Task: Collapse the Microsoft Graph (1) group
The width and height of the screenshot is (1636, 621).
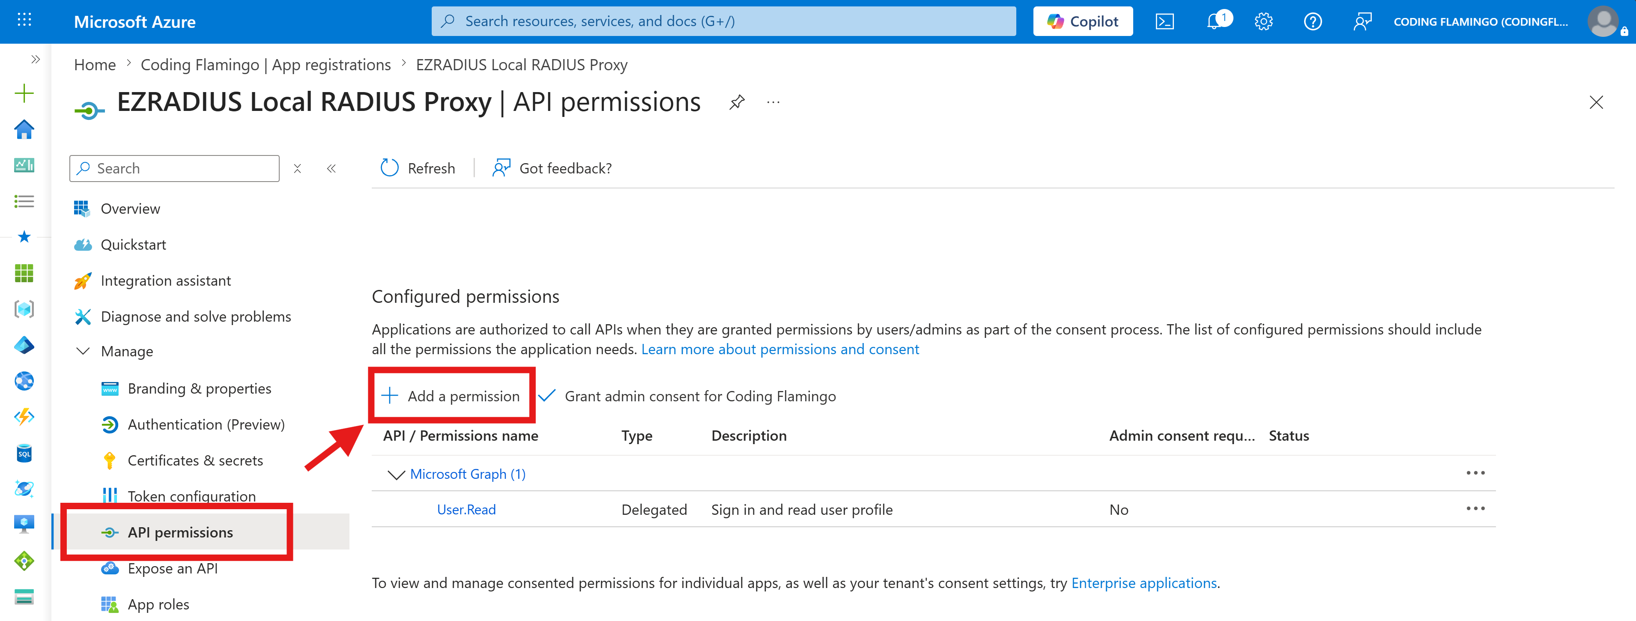Action: [396, 475]
